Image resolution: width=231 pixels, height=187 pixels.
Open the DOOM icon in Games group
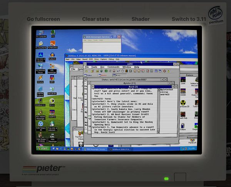(183, 92)
